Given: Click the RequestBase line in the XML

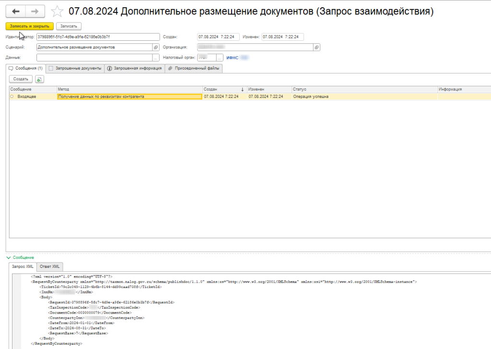Looking at the screenshot, I should point(78,333).
